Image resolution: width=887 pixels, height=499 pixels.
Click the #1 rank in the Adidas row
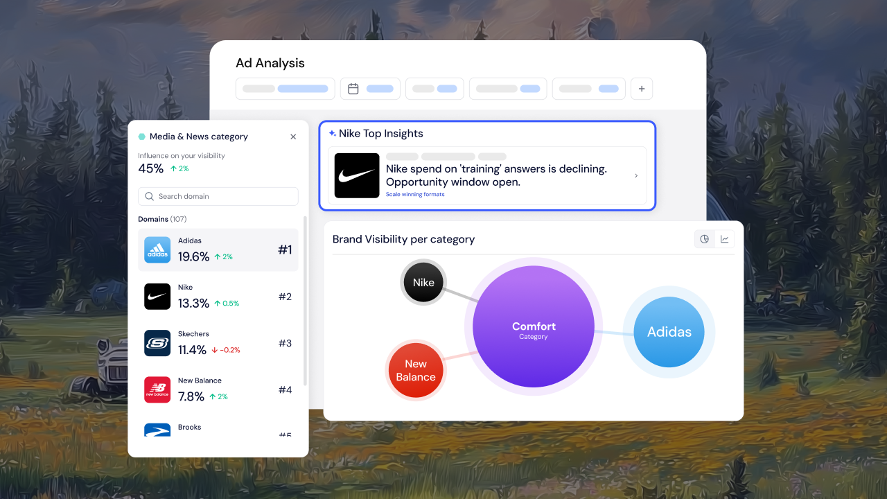285,249
